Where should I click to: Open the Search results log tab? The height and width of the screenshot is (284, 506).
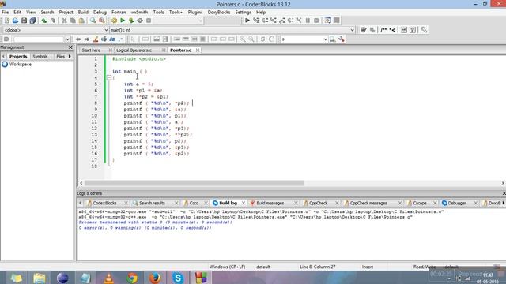click(152, 203)
